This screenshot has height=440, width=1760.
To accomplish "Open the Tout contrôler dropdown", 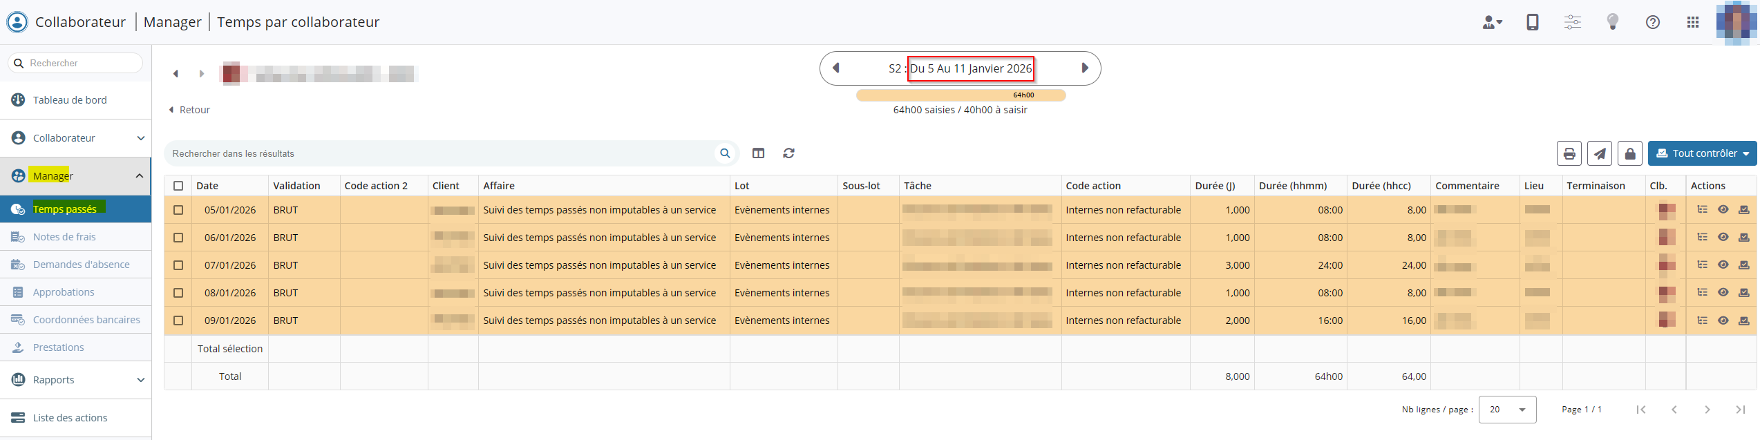I will click(x=1702, y=153).
